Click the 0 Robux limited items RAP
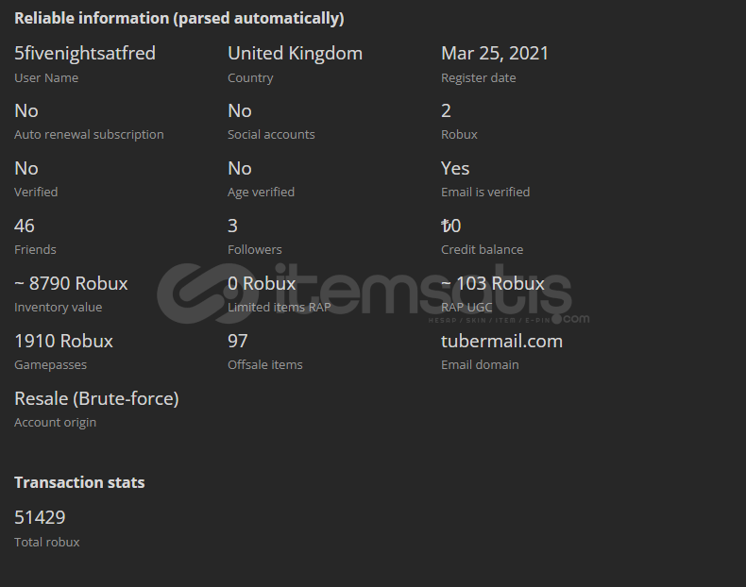 (262, 283)
